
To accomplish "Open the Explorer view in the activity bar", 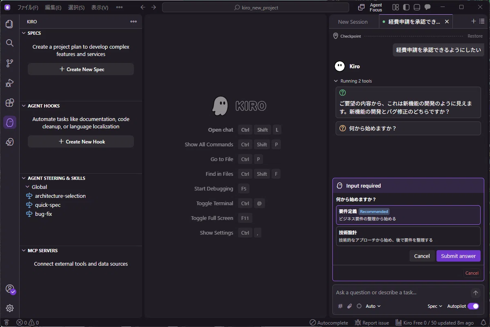I will tap(9, 24).
